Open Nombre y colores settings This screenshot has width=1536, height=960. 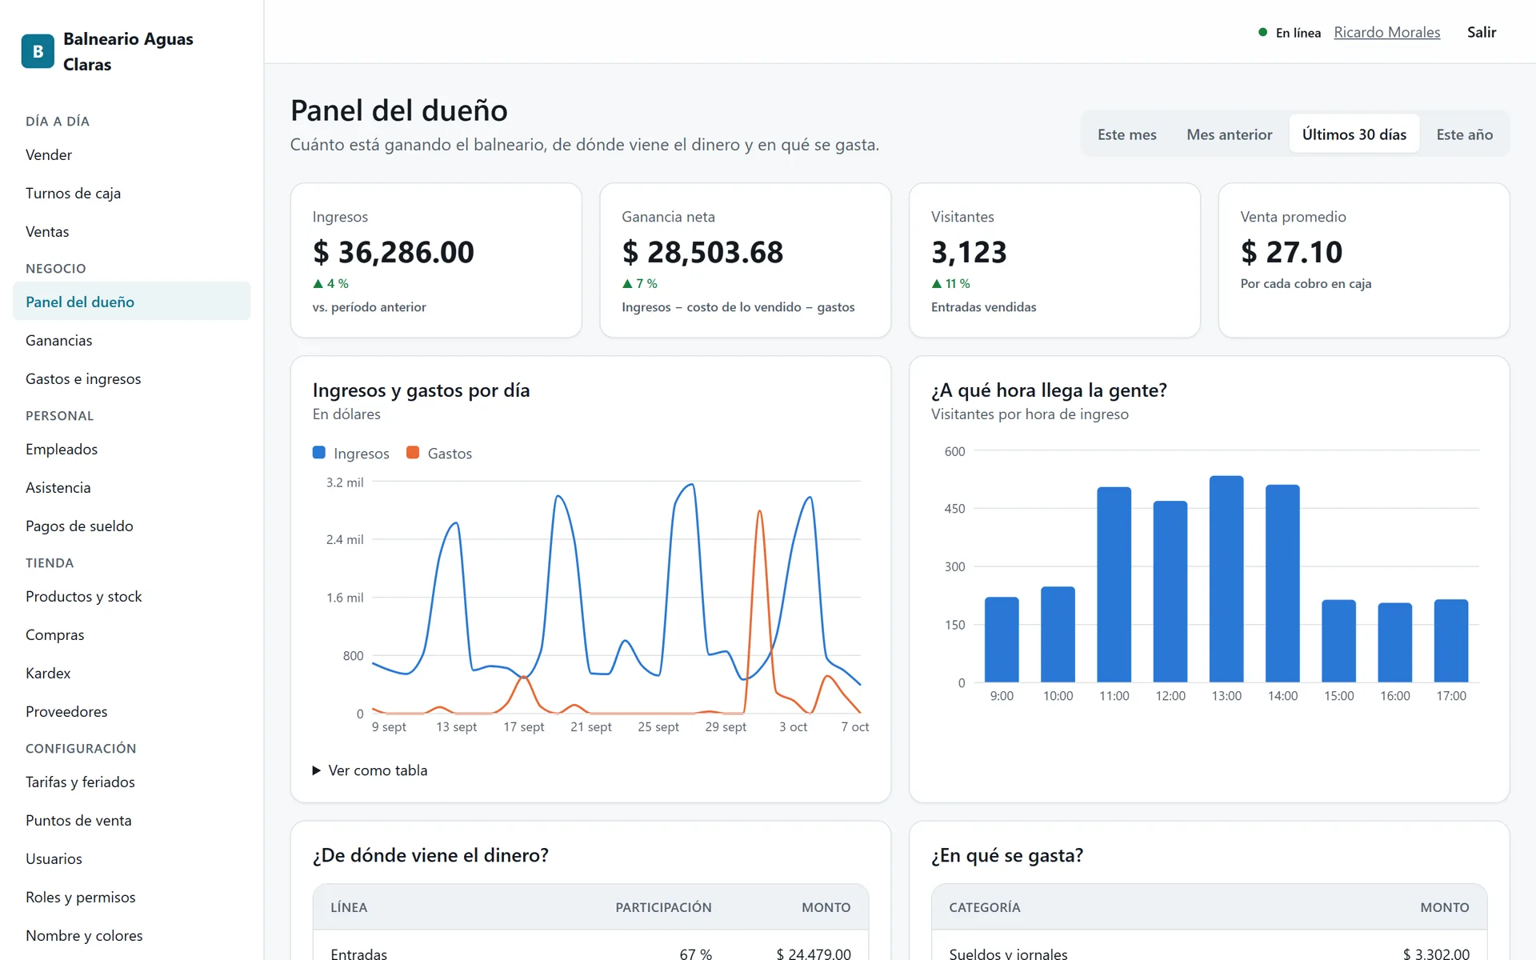coord(131,935)
